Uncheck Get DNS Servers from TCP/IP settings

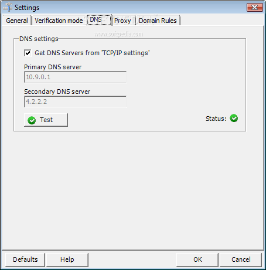[28, 53]
